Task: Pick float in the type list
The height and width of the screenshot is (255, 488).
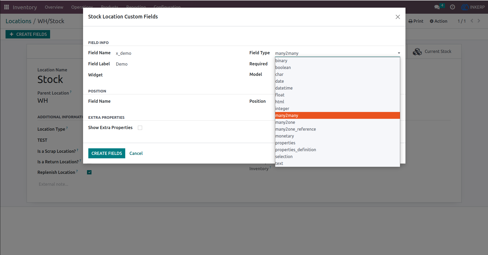Action: tap(337, 95)
